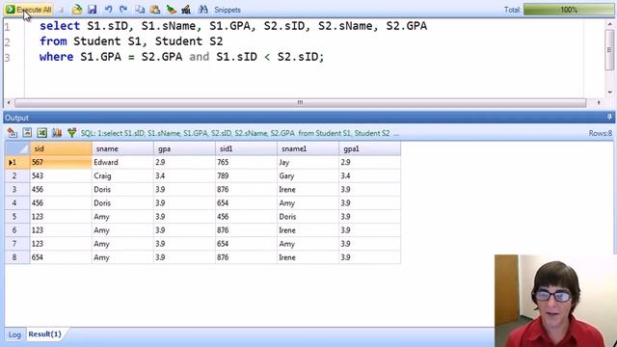
Task: Pin the Output panel
Action: click(x=609, y=118)
